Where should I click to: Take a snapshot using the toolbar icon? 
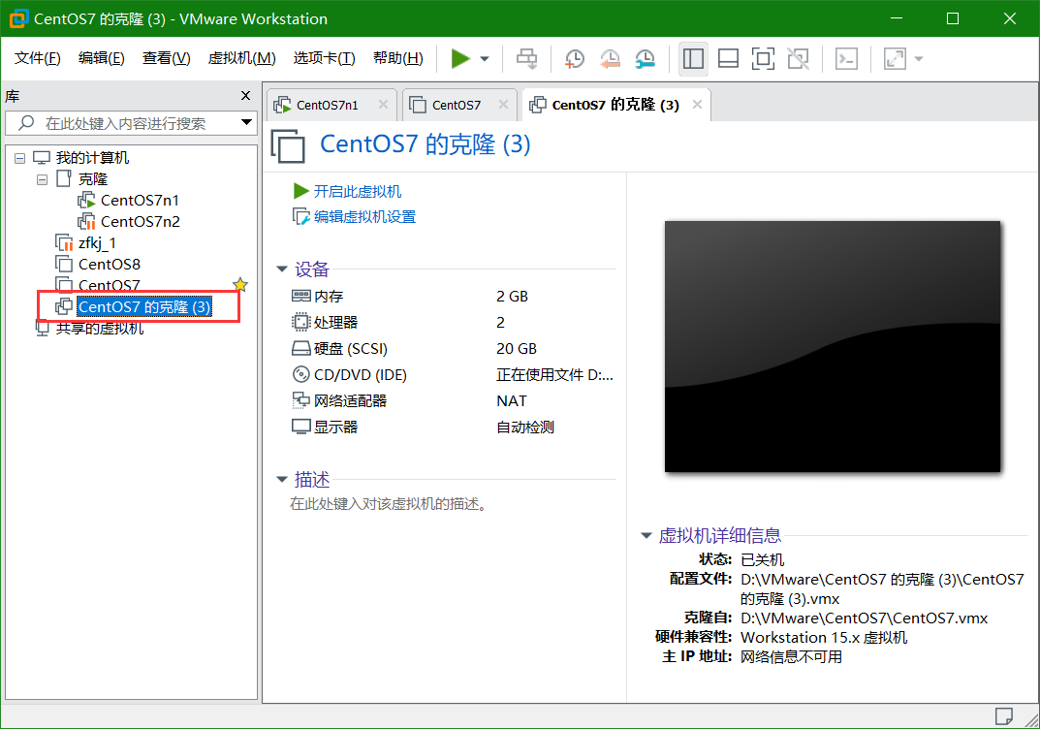pyautogui.click(x=575, y=58)
